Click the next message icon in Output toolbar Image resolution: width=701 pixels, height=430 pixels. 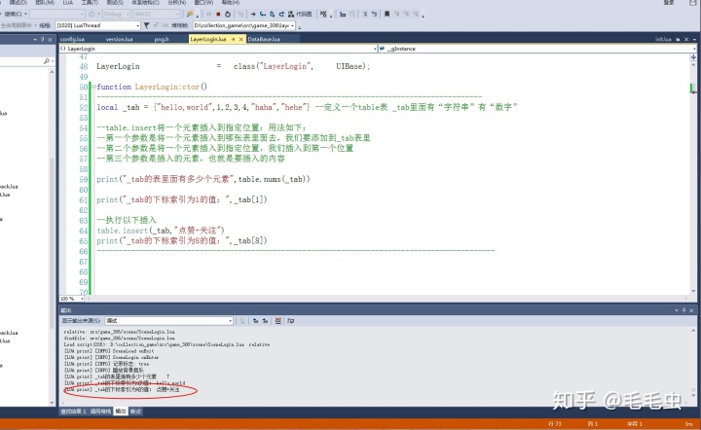coord(265,321)
